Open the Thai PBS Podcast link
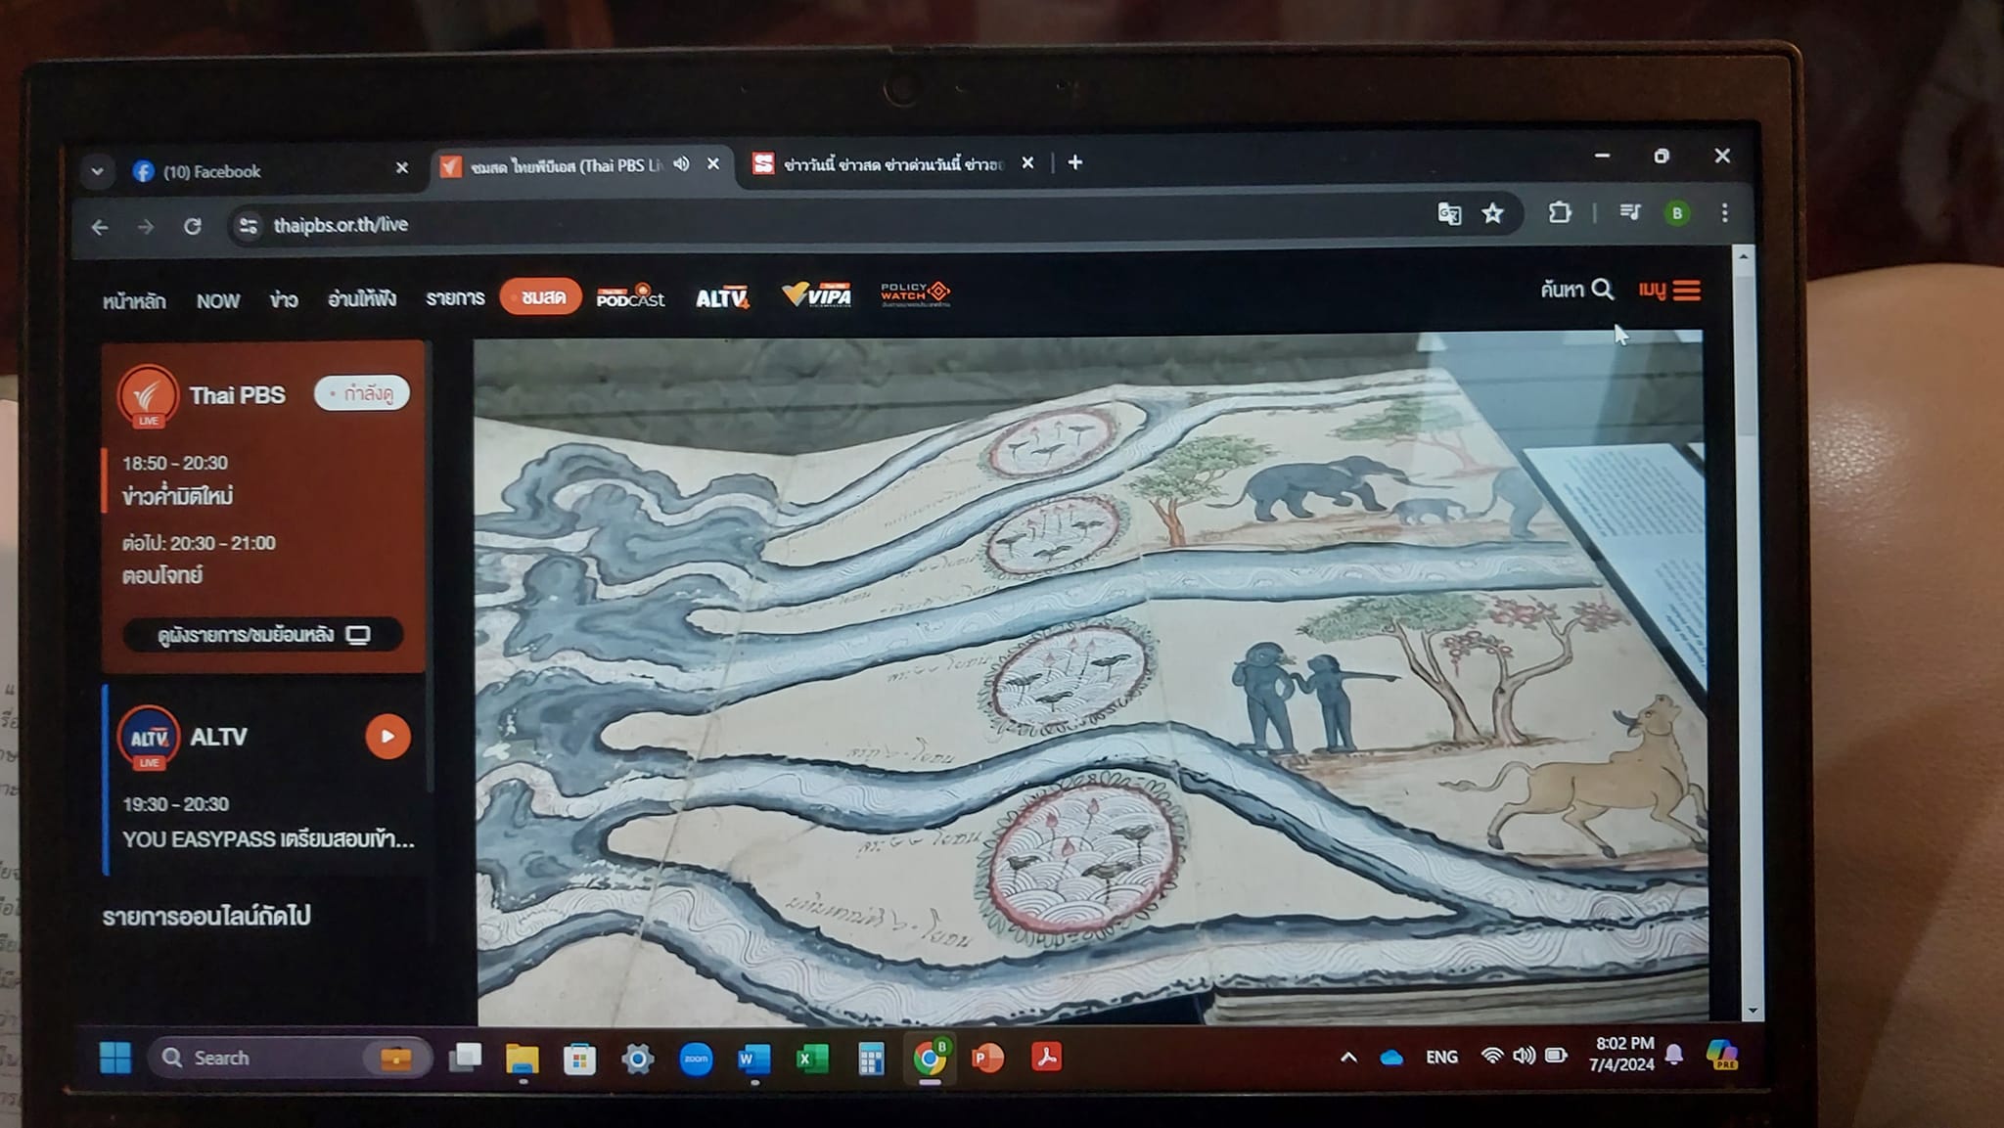The image size is (2004, 1128). tap(631, 295)
